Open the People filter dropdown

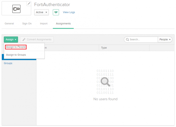click(x=165, y=40)
